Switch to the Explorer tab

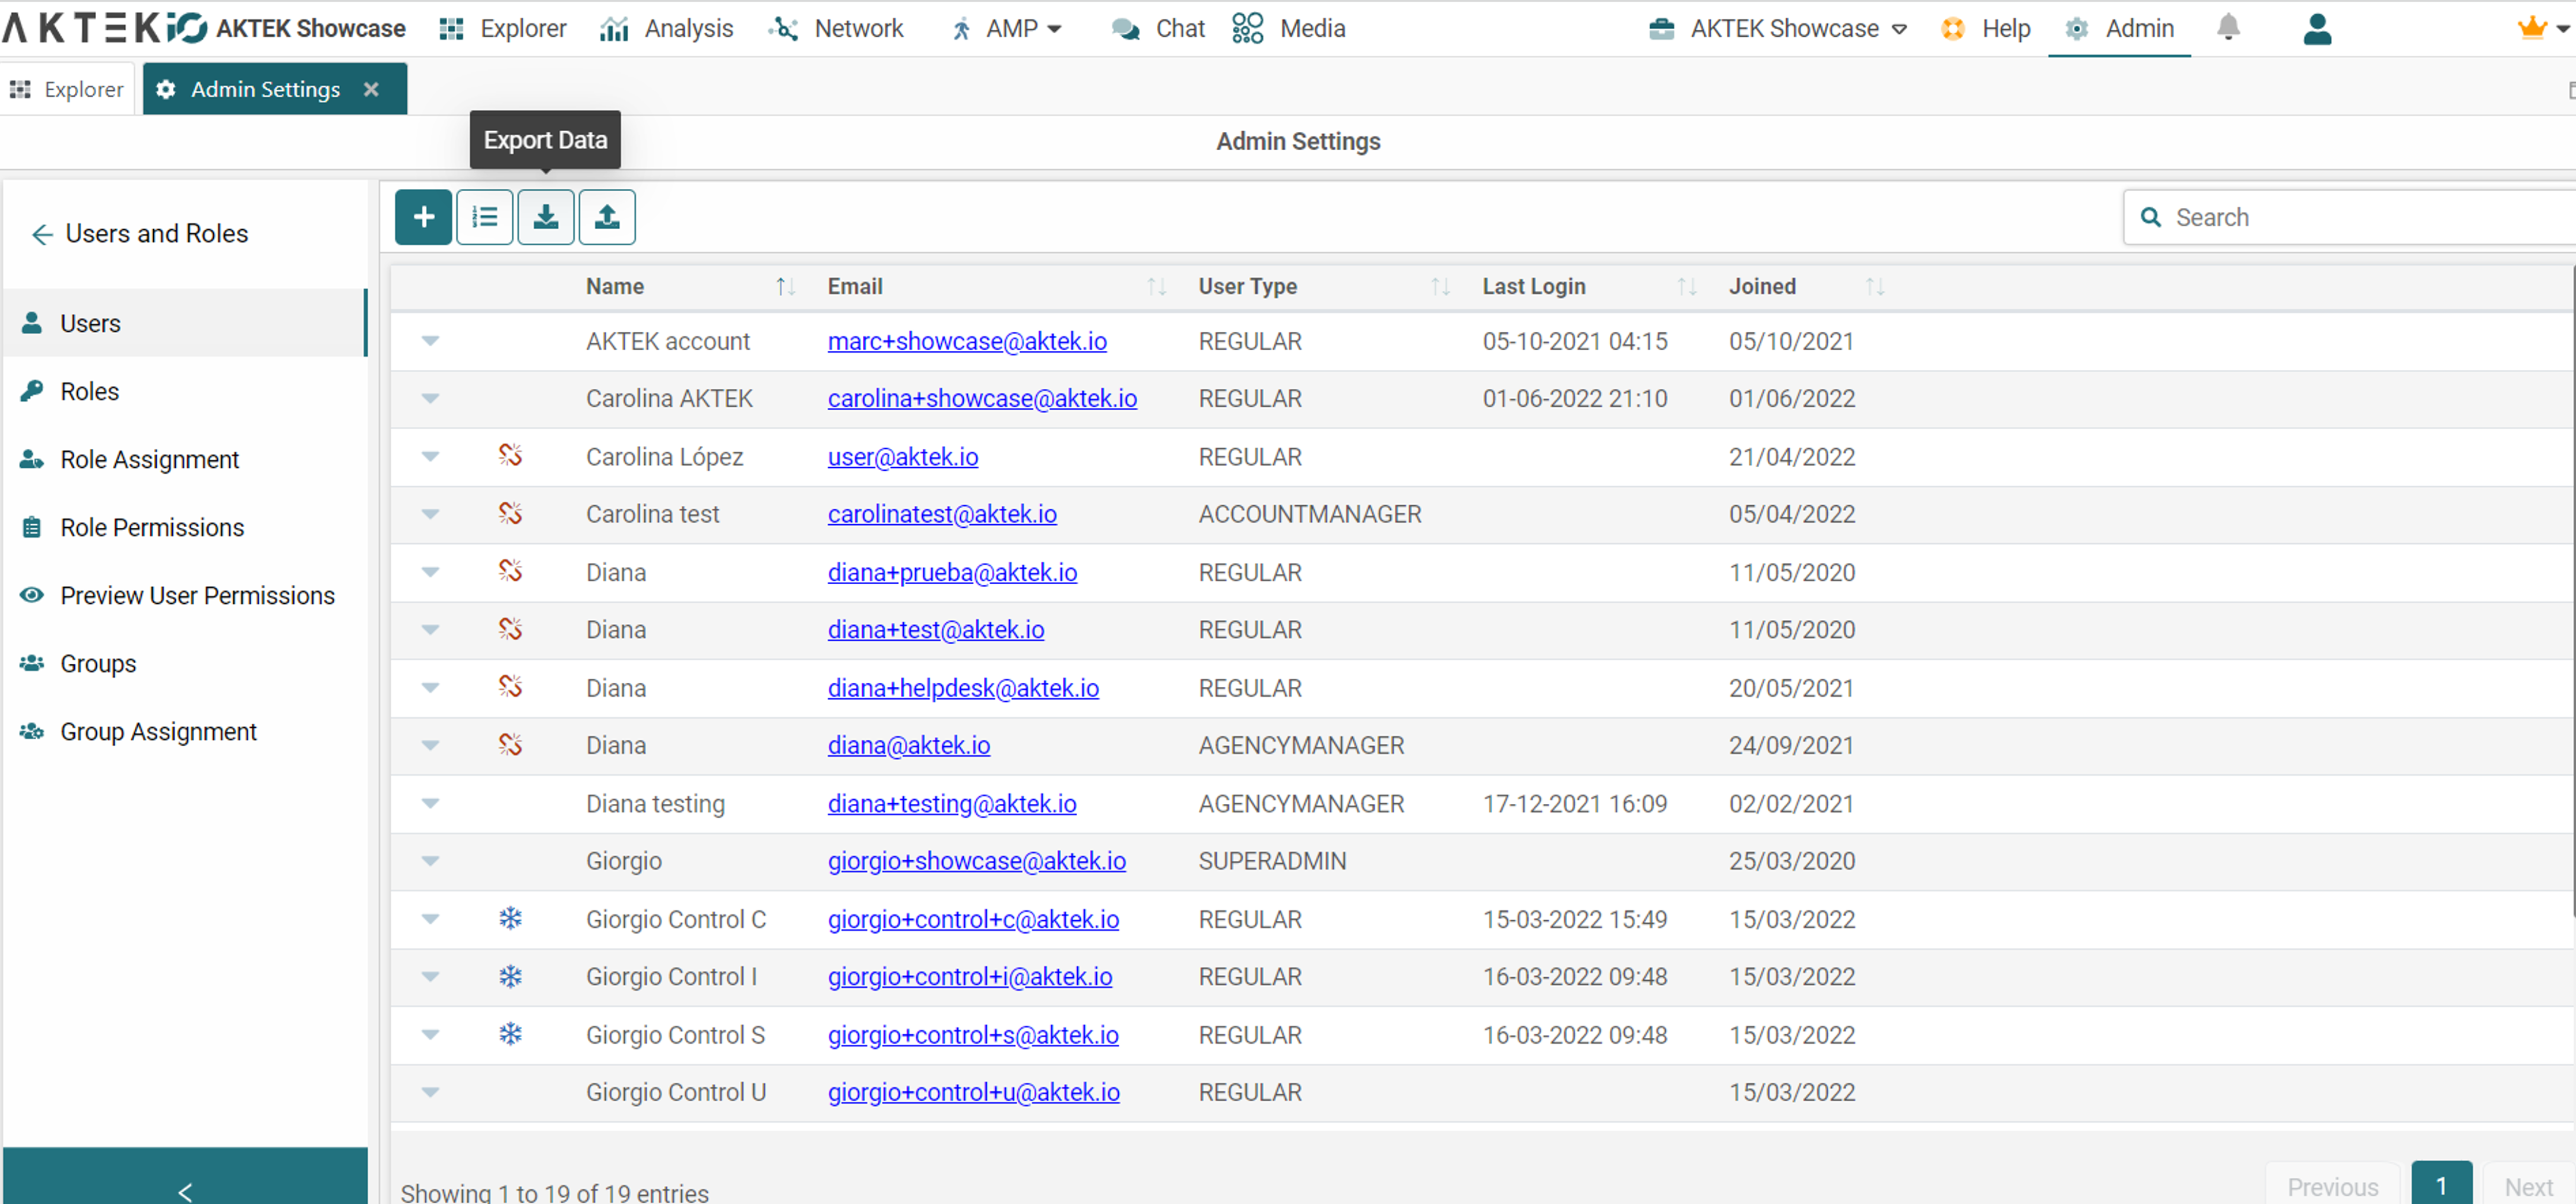[67, 89]
